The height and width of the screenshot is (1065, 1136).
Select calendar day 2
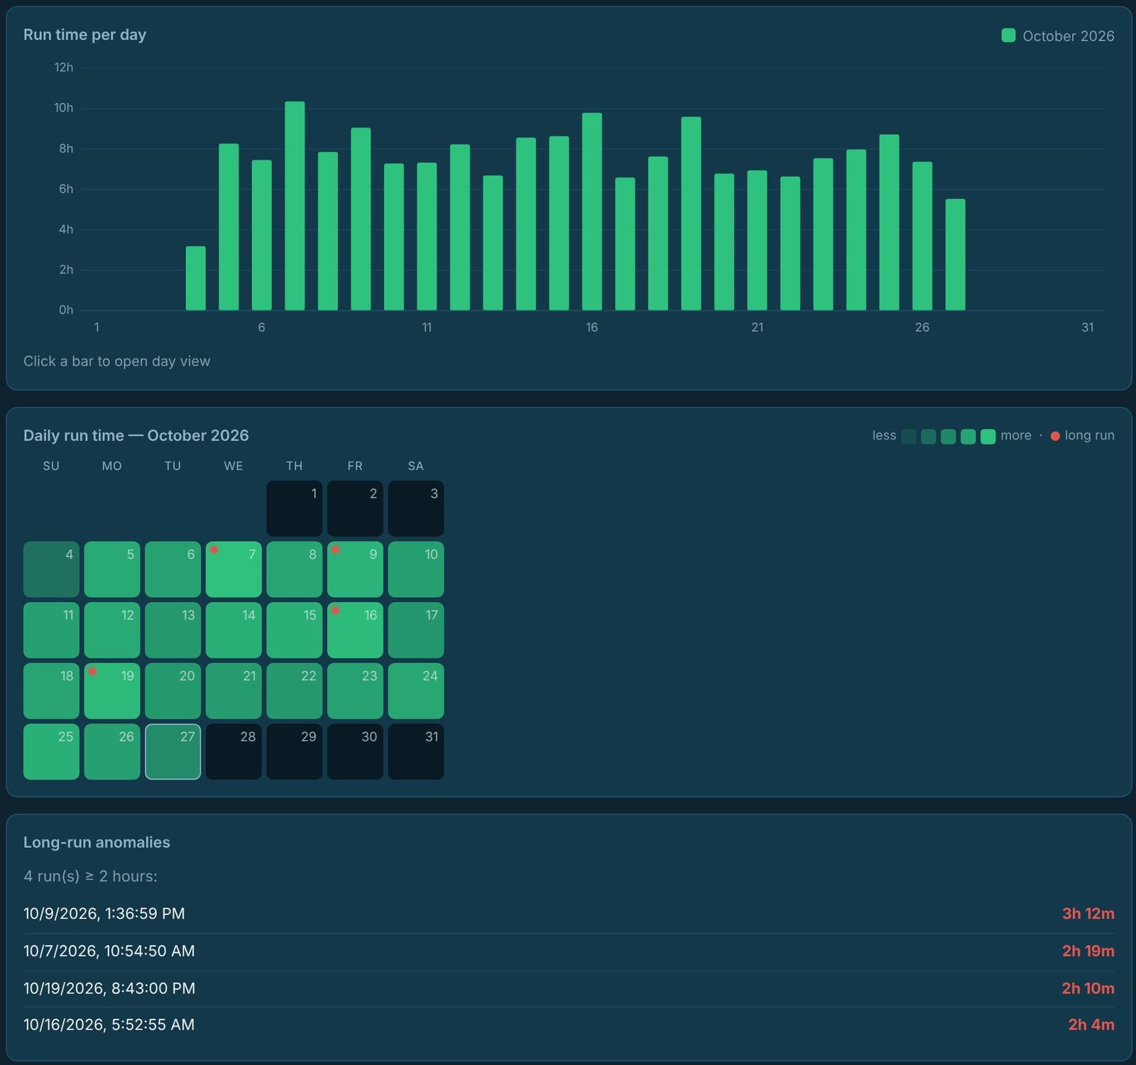[355, 508]
